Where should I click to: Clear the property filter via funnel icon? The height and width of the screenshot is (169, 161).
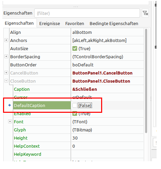(x=145, y=13)
